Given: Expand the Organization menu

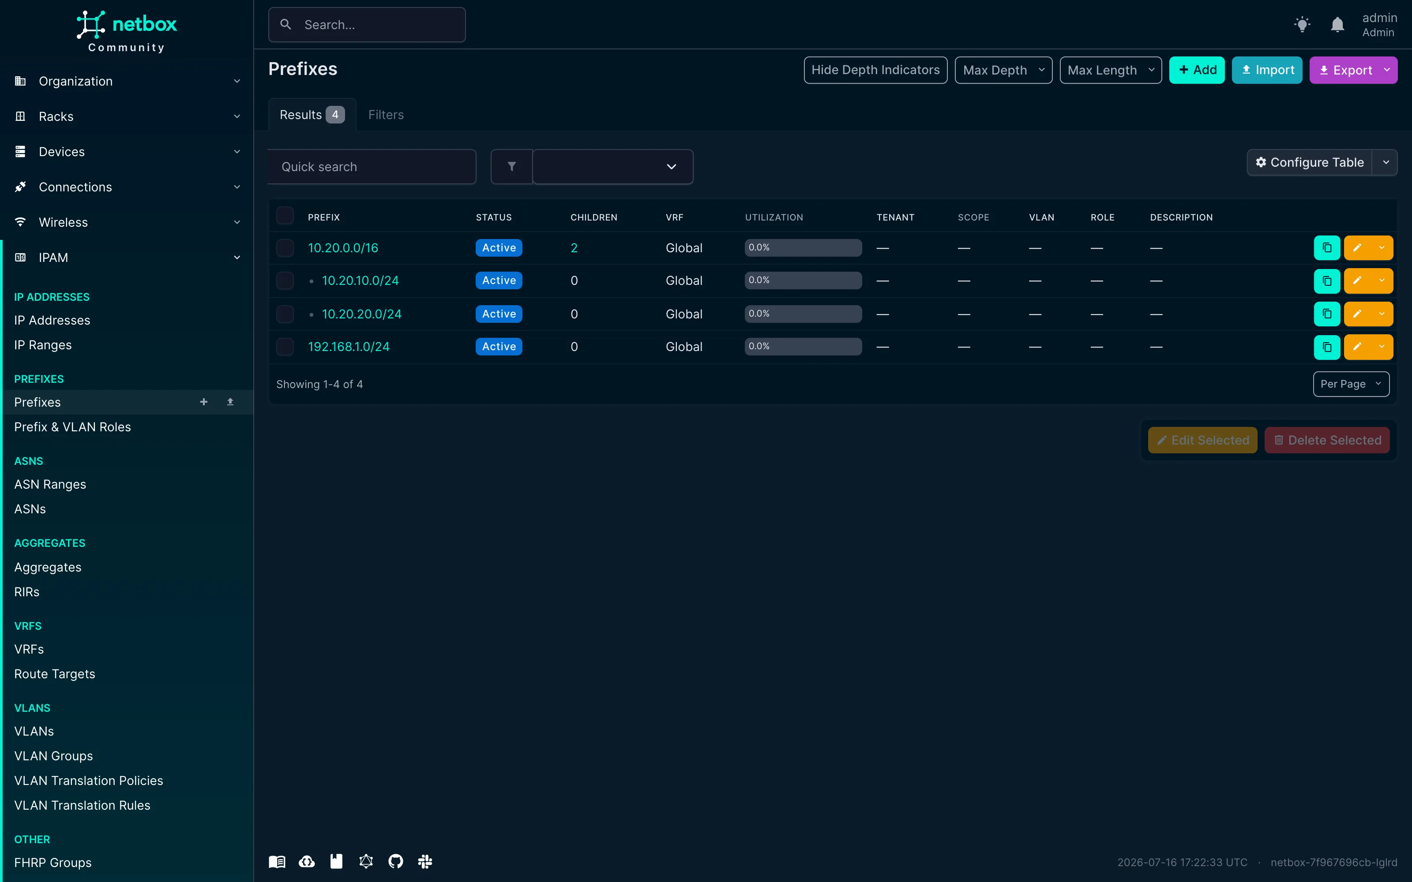Looking at the screenshot, I should click(127, 81).
